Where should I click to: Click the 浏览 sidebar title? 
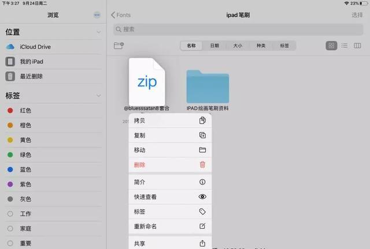click(53, 15)
